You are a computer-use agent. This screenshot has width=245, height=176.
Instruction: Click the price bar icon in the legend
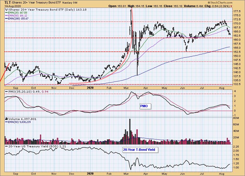(6, 10)
